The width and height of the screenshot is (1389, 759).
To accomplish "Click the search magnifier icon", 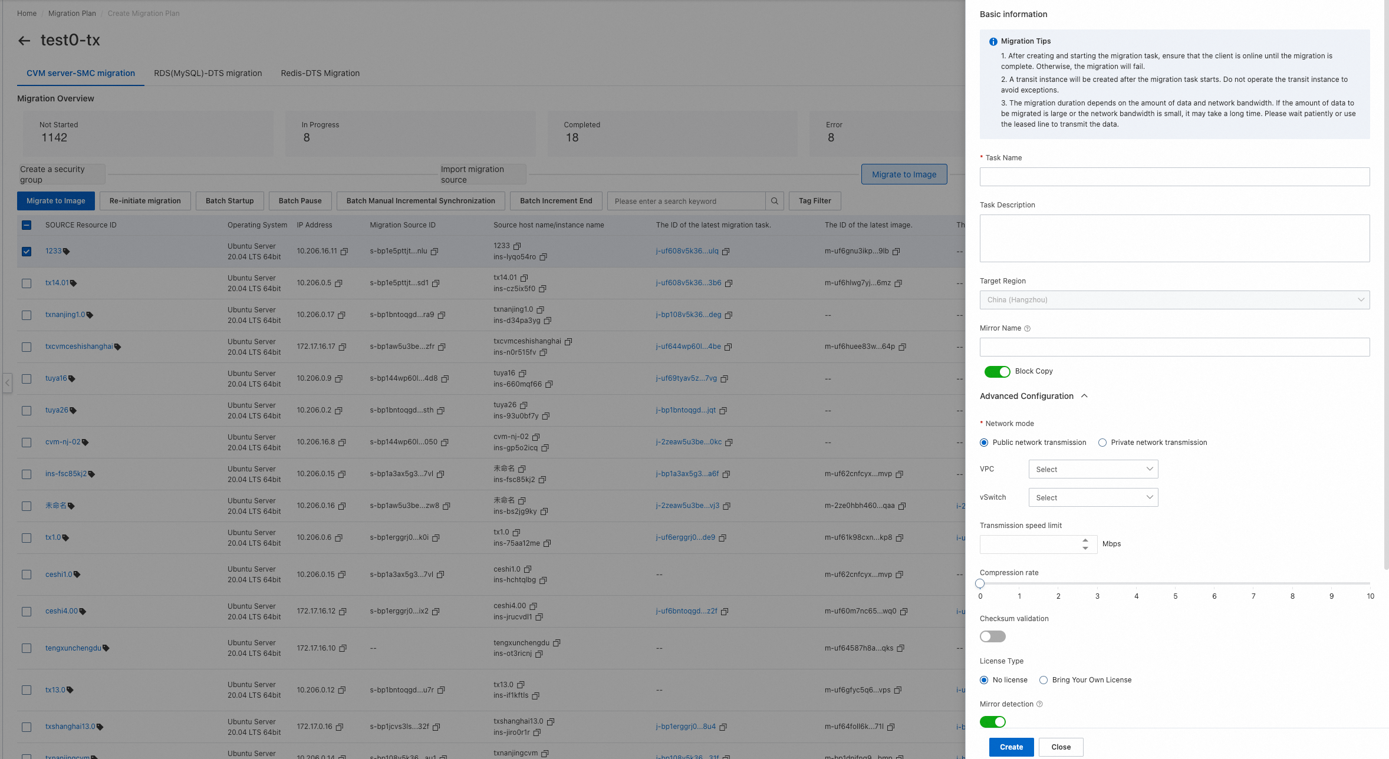I will (775, 201).
